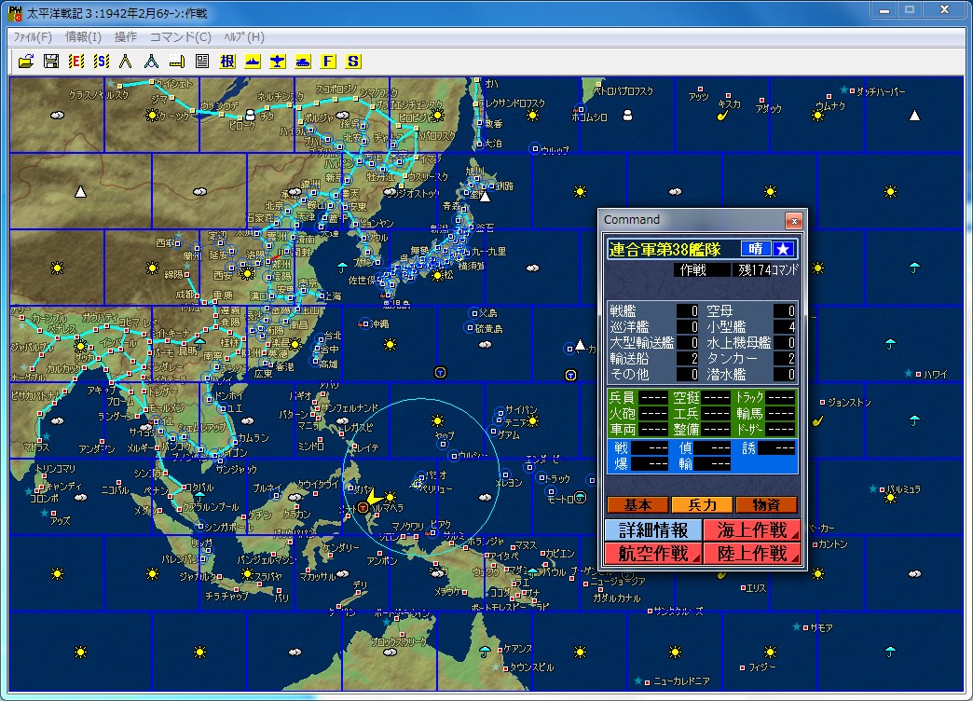Click the 根 base toolbar icon
The height and width of the screenshot is (701, 973).
[x=227, y=61]
